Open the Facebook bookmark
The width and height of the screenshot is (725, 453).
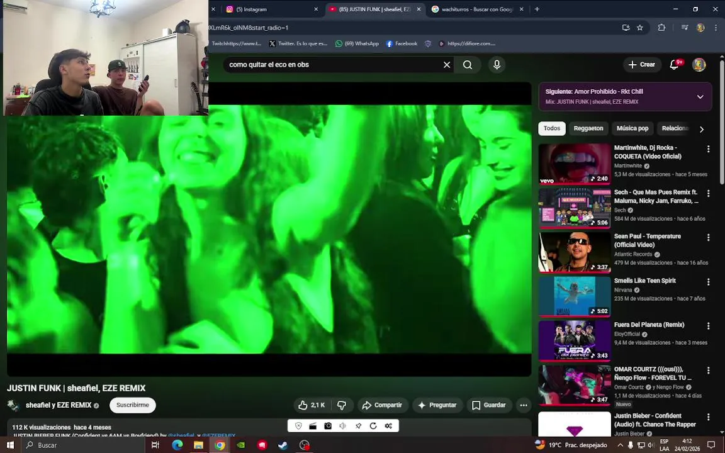(402, 43)
